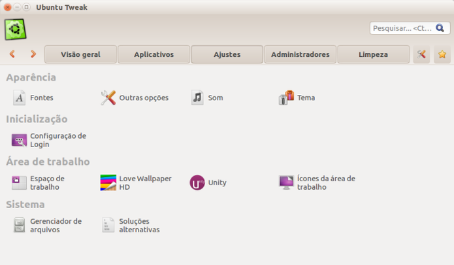Viewport: 454px width, 265px height.
Task: Click the magnifier search icon
Action: 440,28
